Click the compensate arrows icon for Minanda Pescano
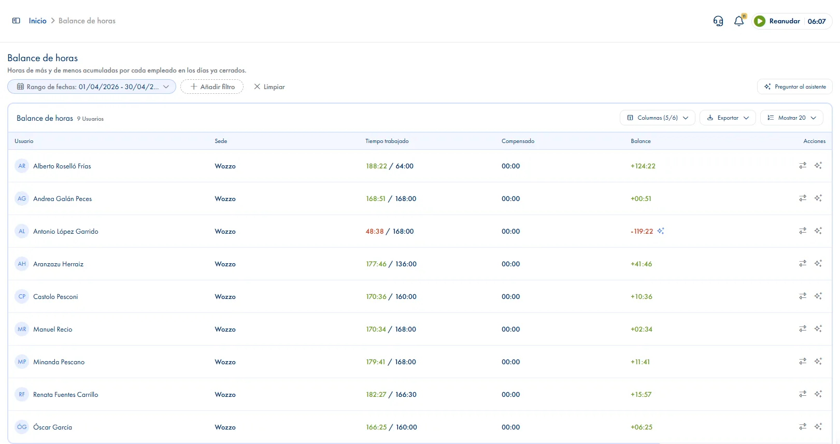Image resolution: width=840 pixels, height=444 pixels. coord(803,362)
